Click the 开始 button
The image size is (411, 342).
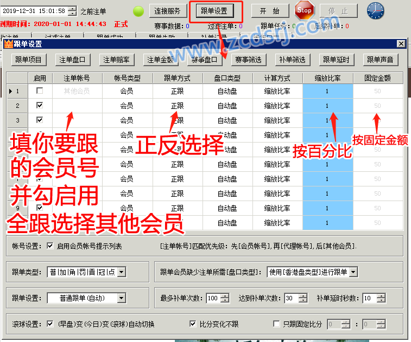[x=270, y=11]
